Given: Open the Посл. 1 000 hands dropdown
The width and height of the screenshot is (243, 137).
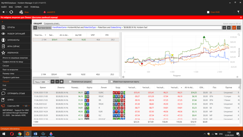Looking at the screenshot, I should 42,82.
